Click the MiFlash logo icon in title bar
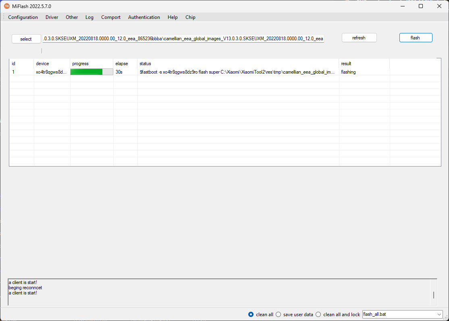Image resolution: width=449 pixels, height=321 pixels. (x=6, y=6)
